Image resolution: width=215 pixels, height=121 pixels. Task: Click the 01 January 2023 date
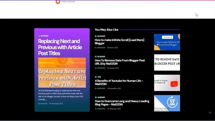click(113, 68)
